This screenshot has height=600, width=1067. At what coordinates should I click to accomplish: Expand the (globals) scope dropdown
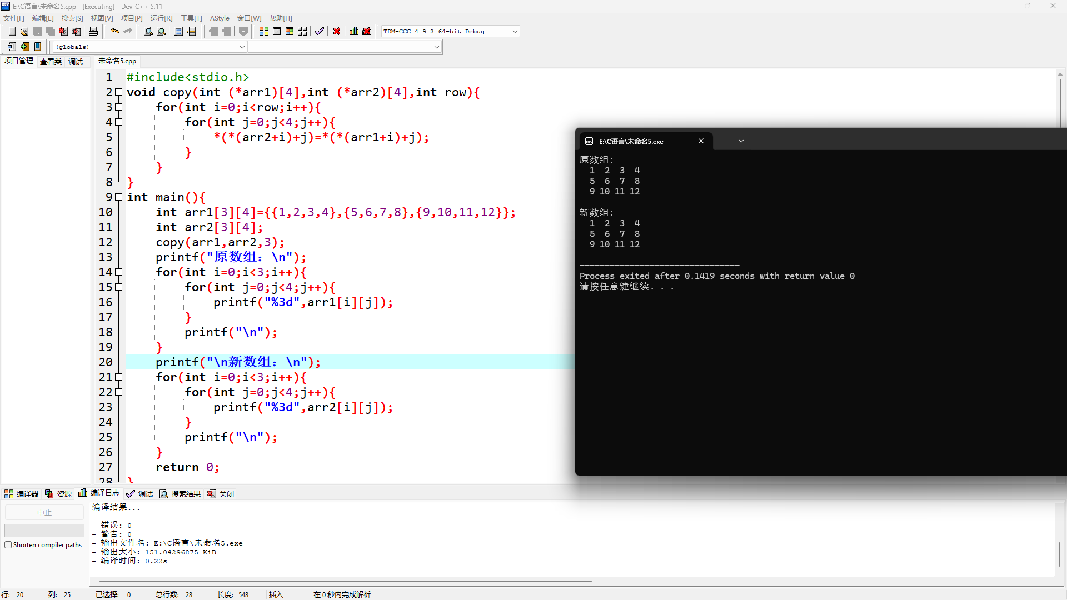[242, 47]
